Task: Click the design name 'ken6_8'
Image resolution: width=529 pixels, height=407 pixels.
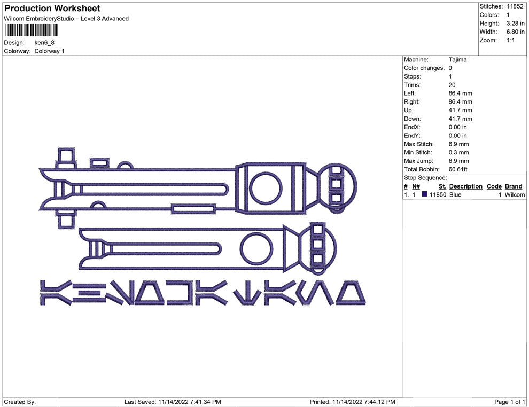Action: coord(44,43)
